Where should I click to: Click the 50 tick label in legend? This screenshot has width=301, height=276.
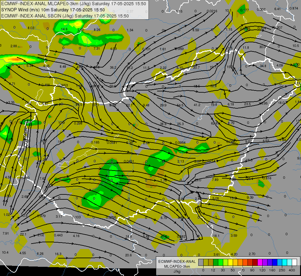(233, 270)
